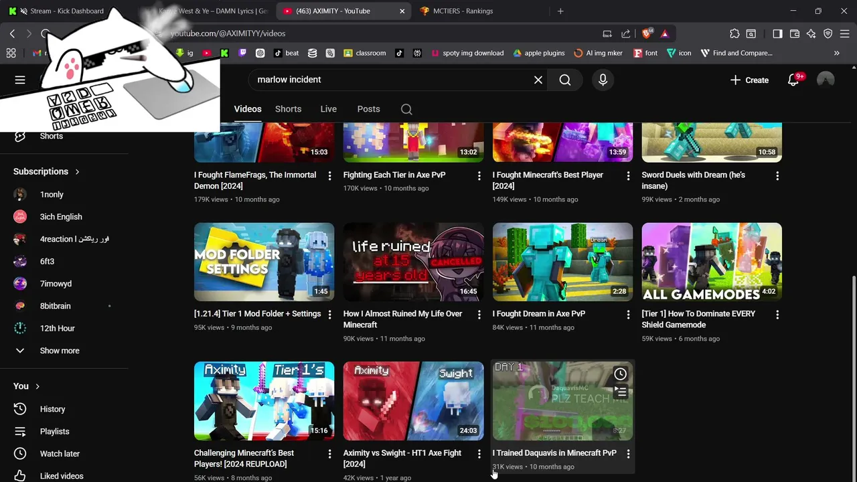
Task: Open a new browser tab with plus
Action: (560, 11)
